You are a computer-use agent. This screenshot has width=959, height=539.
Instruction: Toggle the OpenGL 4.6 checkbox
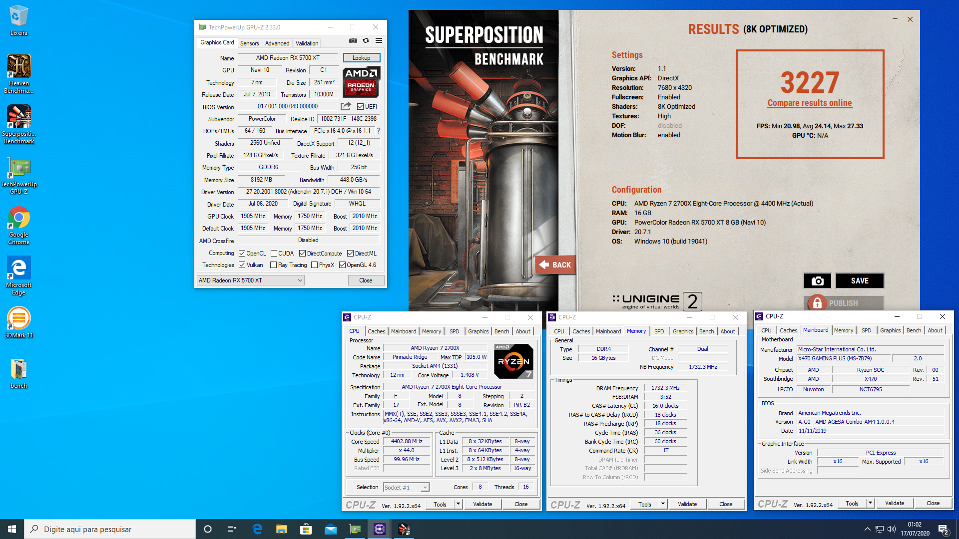coord(342,265)
